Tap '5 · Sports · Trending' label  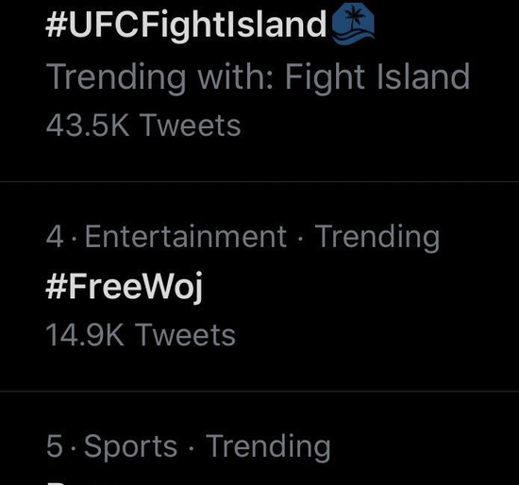189,447
